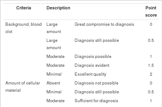Click the Diagnosis possible description

point(93,57)
